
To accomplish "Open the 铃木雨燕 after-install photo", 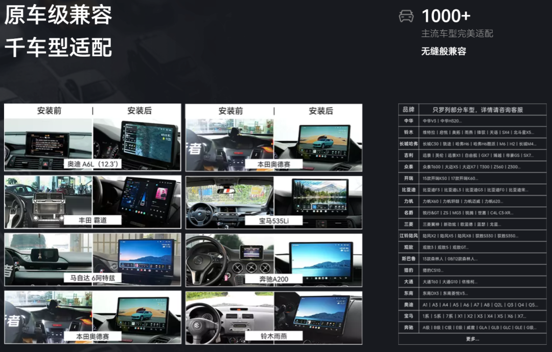I will pos(318,318).
